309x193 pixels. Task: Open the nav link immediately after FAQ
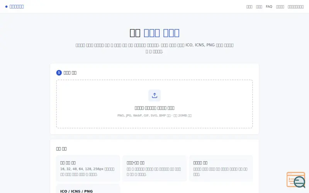point(280,7)
